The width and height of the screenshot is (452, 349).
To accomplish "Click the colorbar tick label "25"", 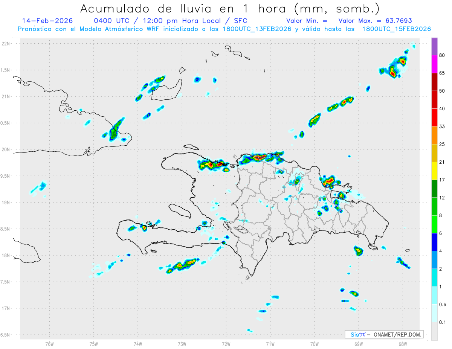I will 442,144.
